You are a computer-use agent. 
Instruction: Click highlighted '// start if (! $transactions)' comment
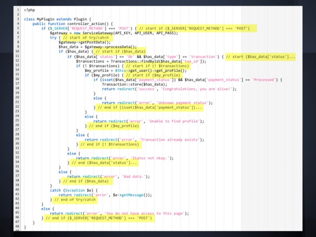[x=158, y=66]
